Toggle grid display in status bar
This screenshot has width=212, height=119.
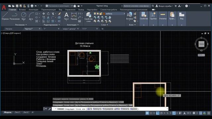coord(147,113)
